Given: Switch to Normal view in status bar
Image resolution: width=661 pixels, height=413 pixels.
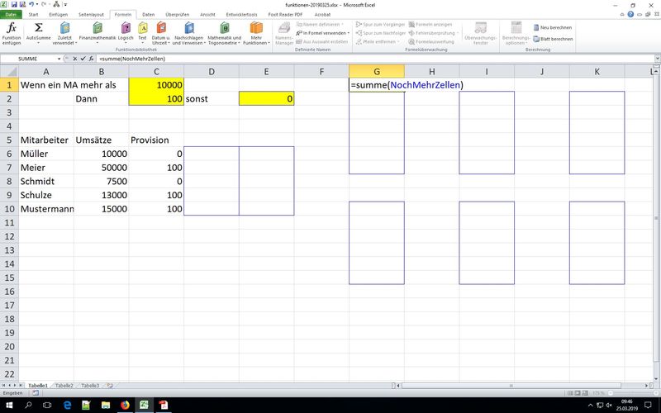Looking at the screenshot, I should pyautogui.click(x=570, y=393).
